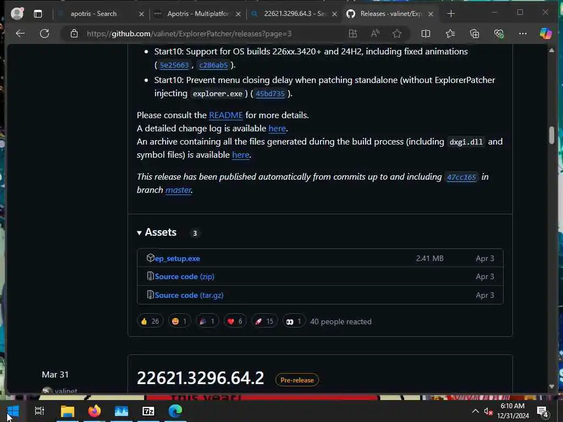Open the build archive here link
Viewport: 563px width, 422px height.
(x=241, y=154)
